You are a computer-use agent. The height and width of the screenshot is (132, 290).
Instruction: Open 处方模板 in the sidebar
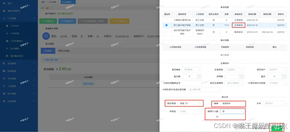point(19,48)
